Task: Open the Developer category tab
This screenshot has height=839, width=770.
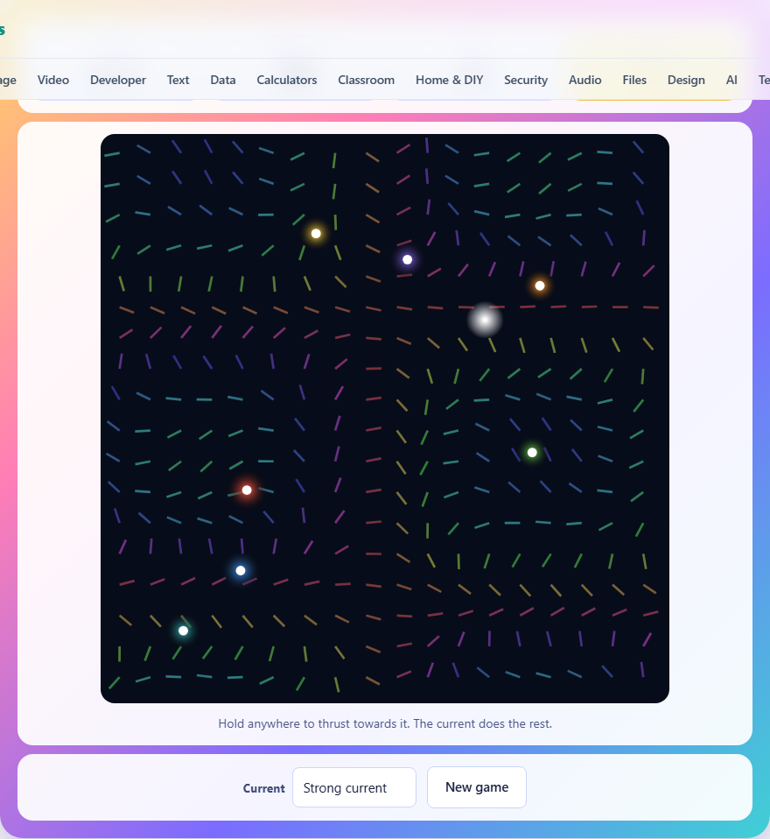Action: click(117, 80)
